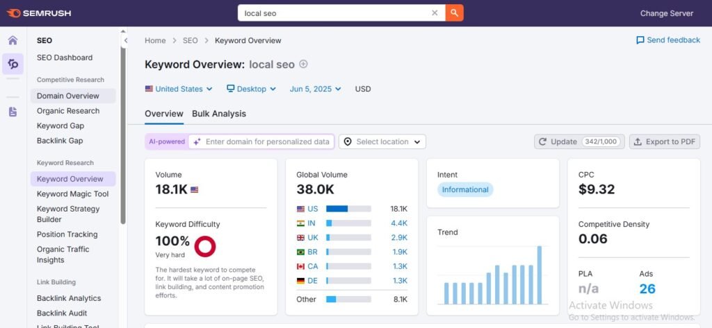The image size is (712, 328).
Task: Collapse the sidebar with the chevron arrow
Action: pyautogui.click(x=126, y=40)
